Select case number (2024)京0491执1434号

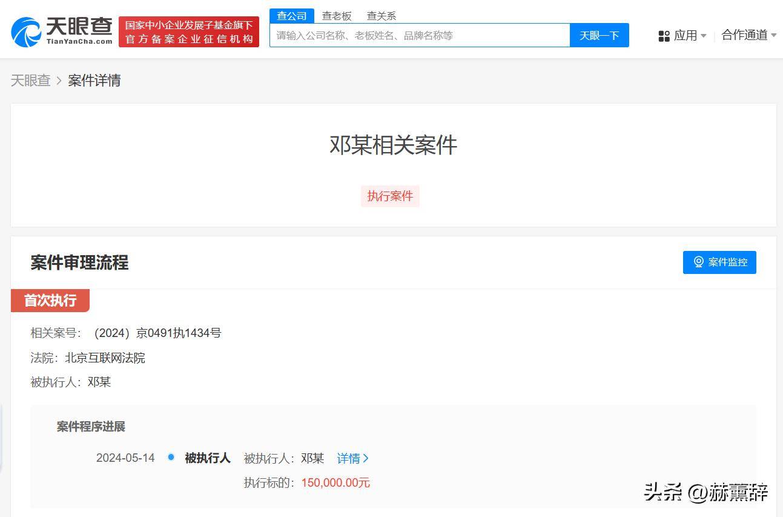coord(157,333)
